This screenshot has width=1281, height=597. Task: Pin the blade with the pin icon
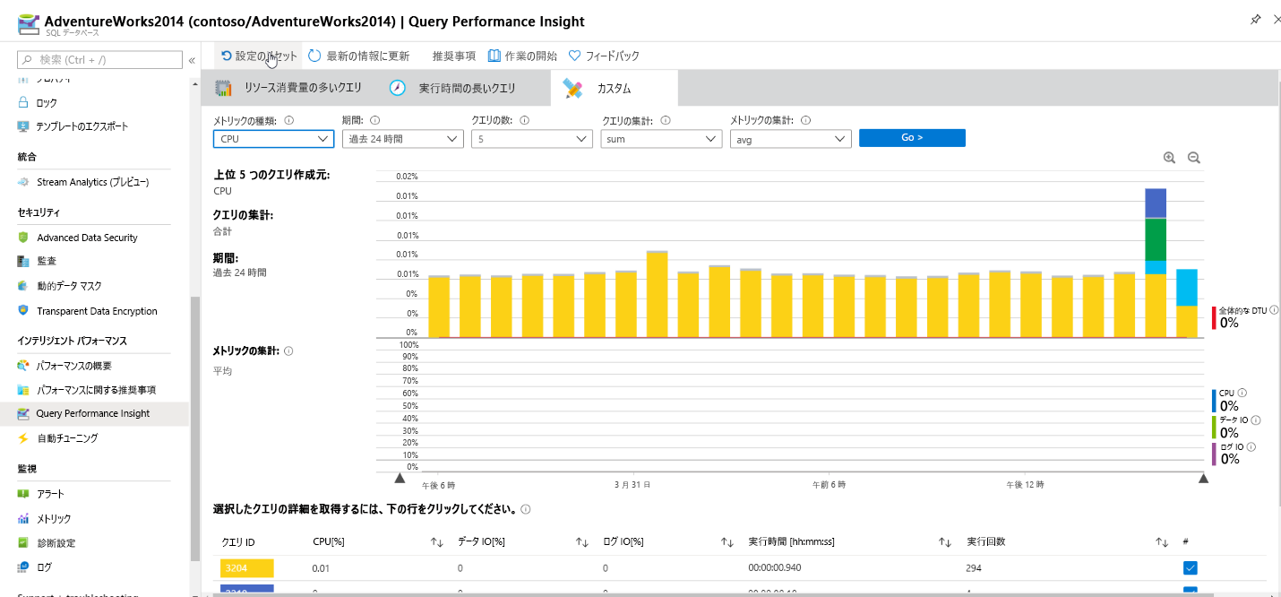pyautogui.click(x=1255, y=20)
